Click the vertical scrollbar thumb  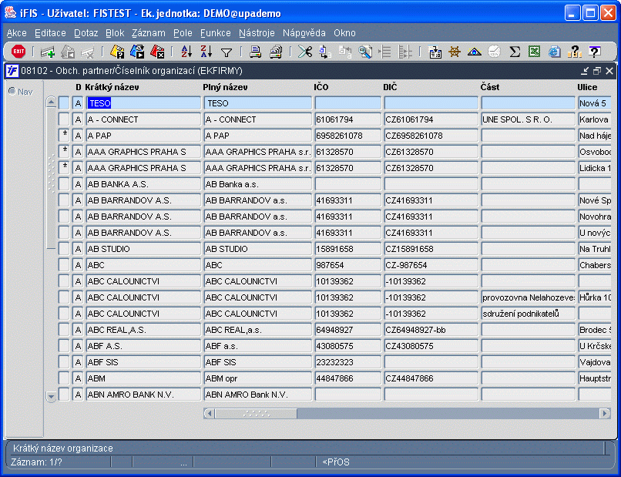(51, 178)
